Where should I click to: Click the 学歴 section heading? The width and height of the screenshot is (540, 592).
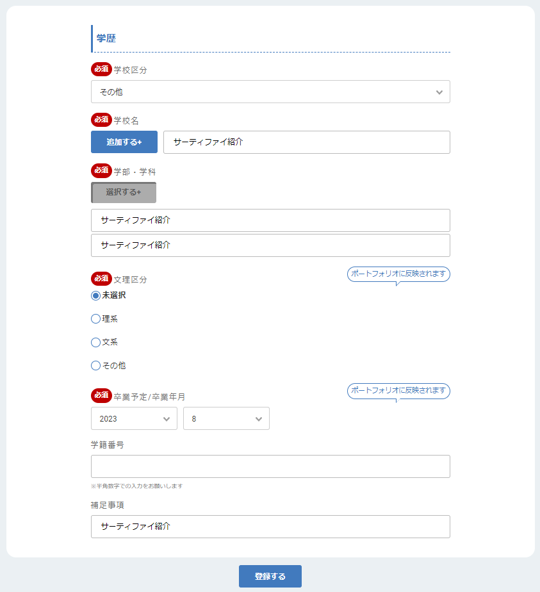pyautogui.click(x=106, y=38)
